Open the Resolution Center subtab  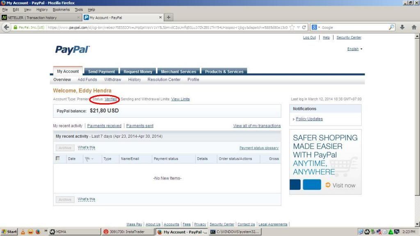click(164, 79)
